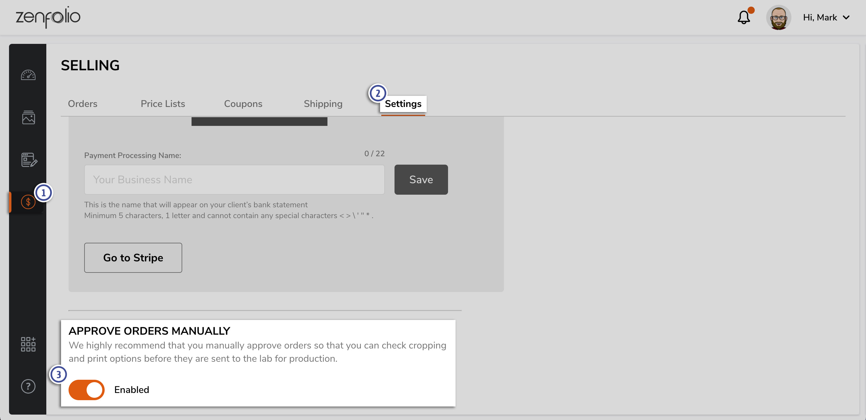Click the Selling dollar-sign icon

[28, 202]
